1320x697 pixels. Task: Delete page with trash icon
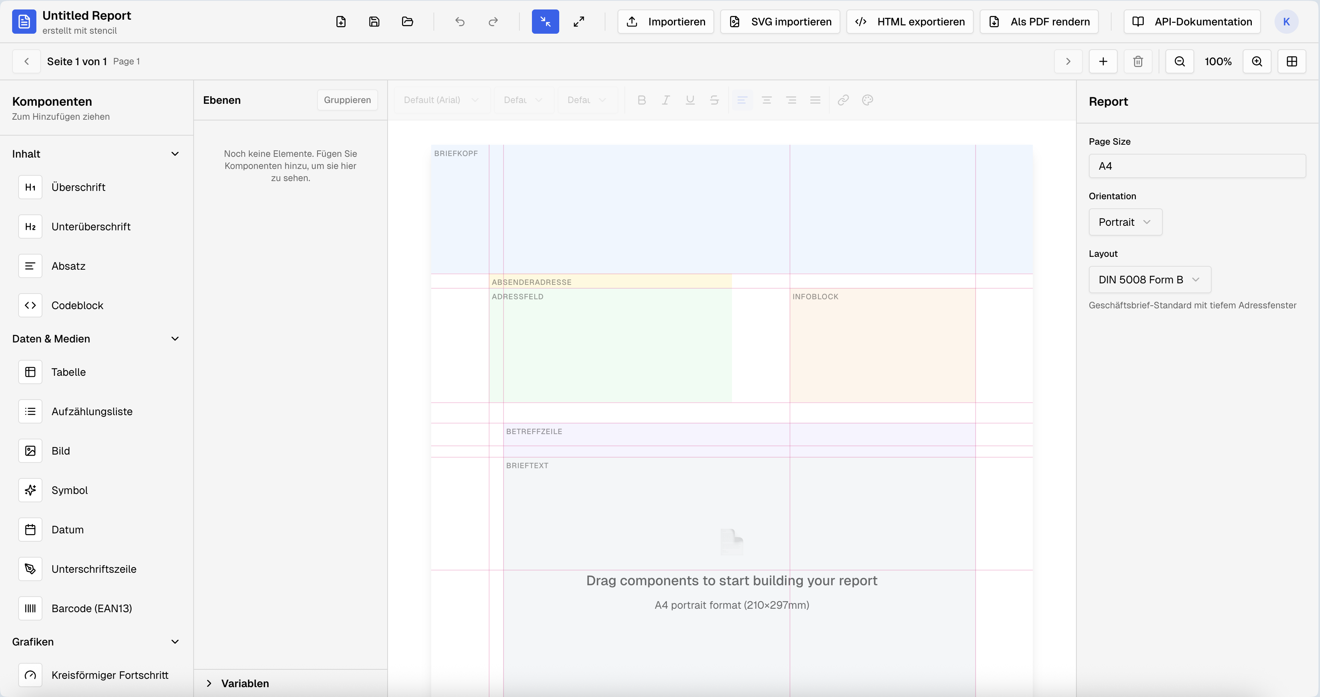point(1138,61)
